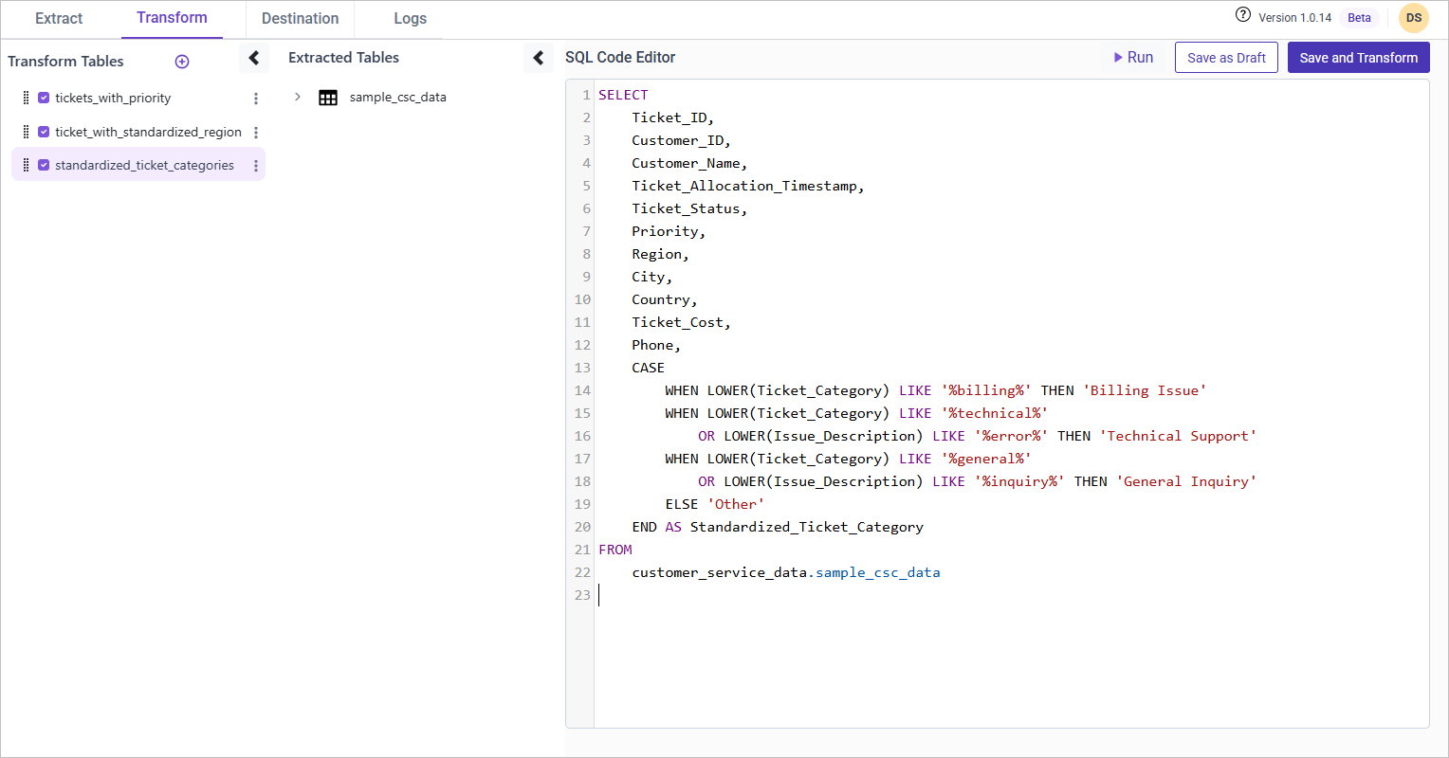Open the DS user avatar menu
This screenshot has height=758, width=1449.
(1413, 18)
